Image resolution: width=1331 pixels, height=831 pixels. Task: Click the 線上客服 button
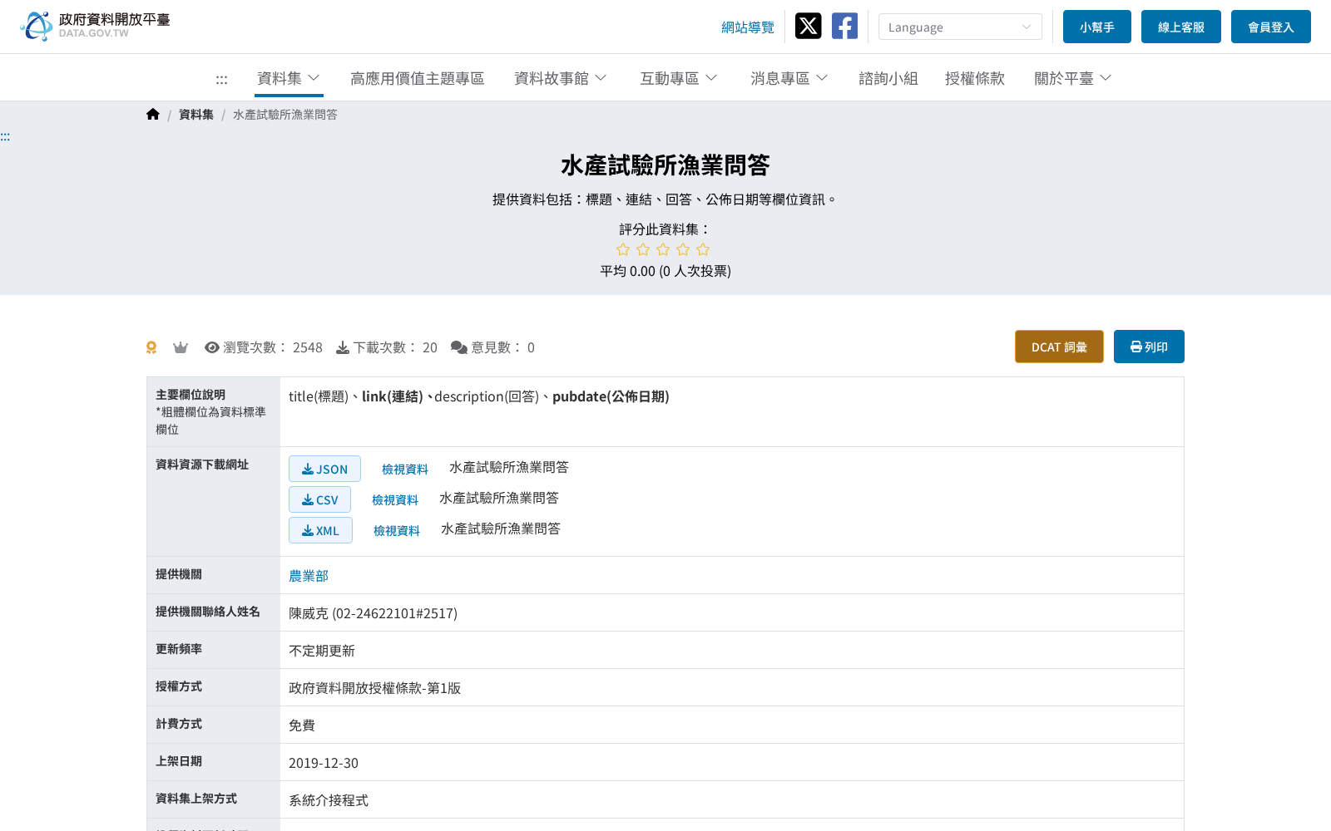1181,27
